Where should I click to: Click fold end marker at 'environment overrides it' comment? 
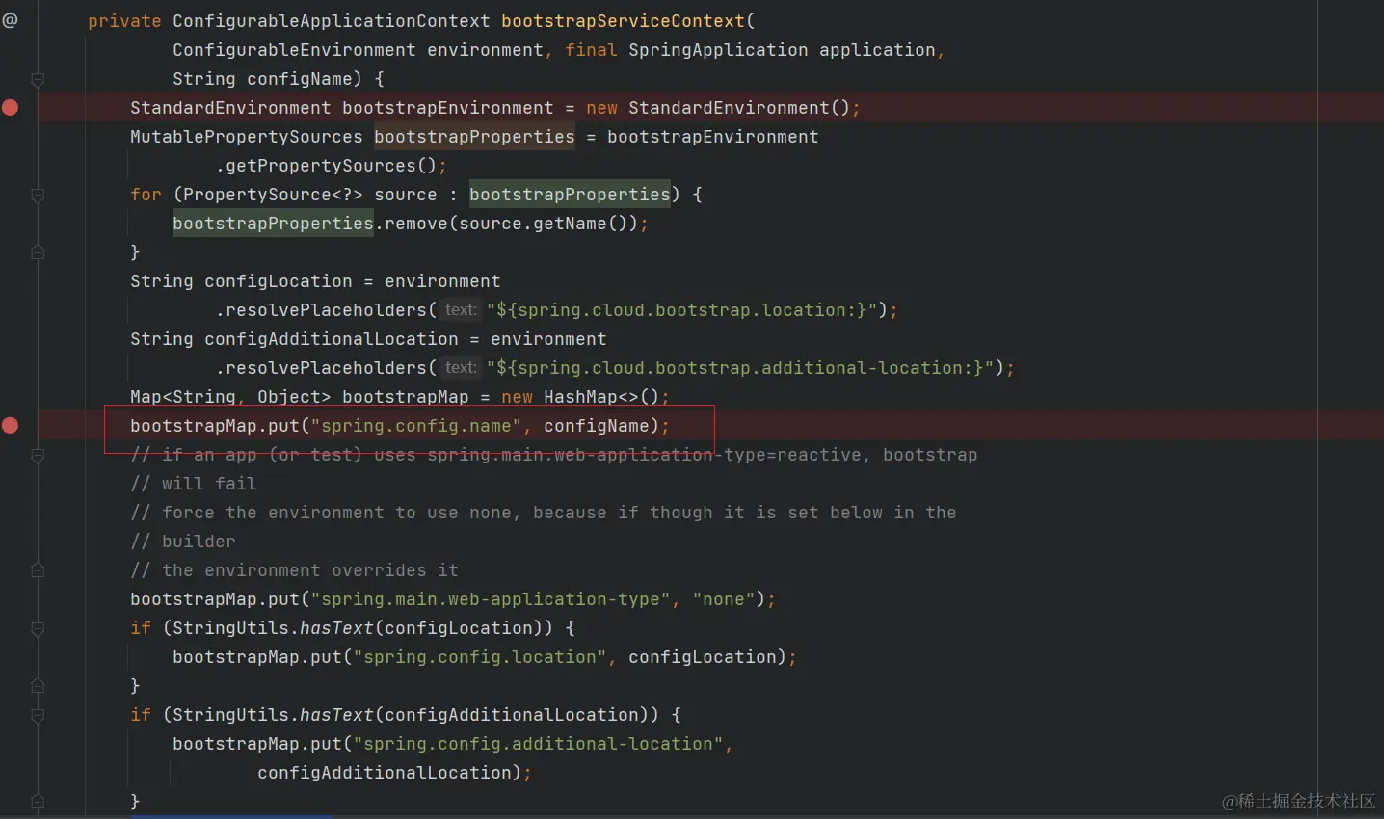[38, 570]
